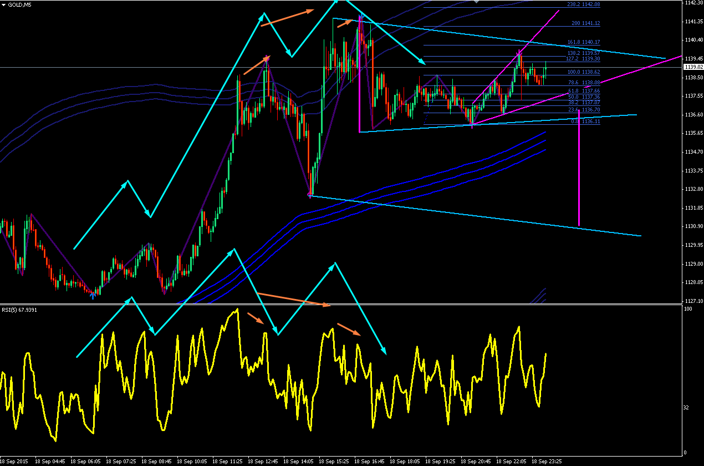Click time axis label 18 Sep 19:25
Viewport: 704px width, 466px height.
pos(441,461)
